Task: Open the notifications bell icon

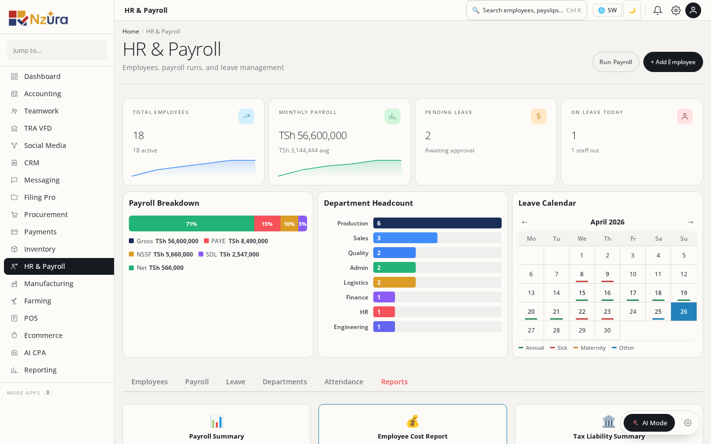Action: (x=658, y=10)
